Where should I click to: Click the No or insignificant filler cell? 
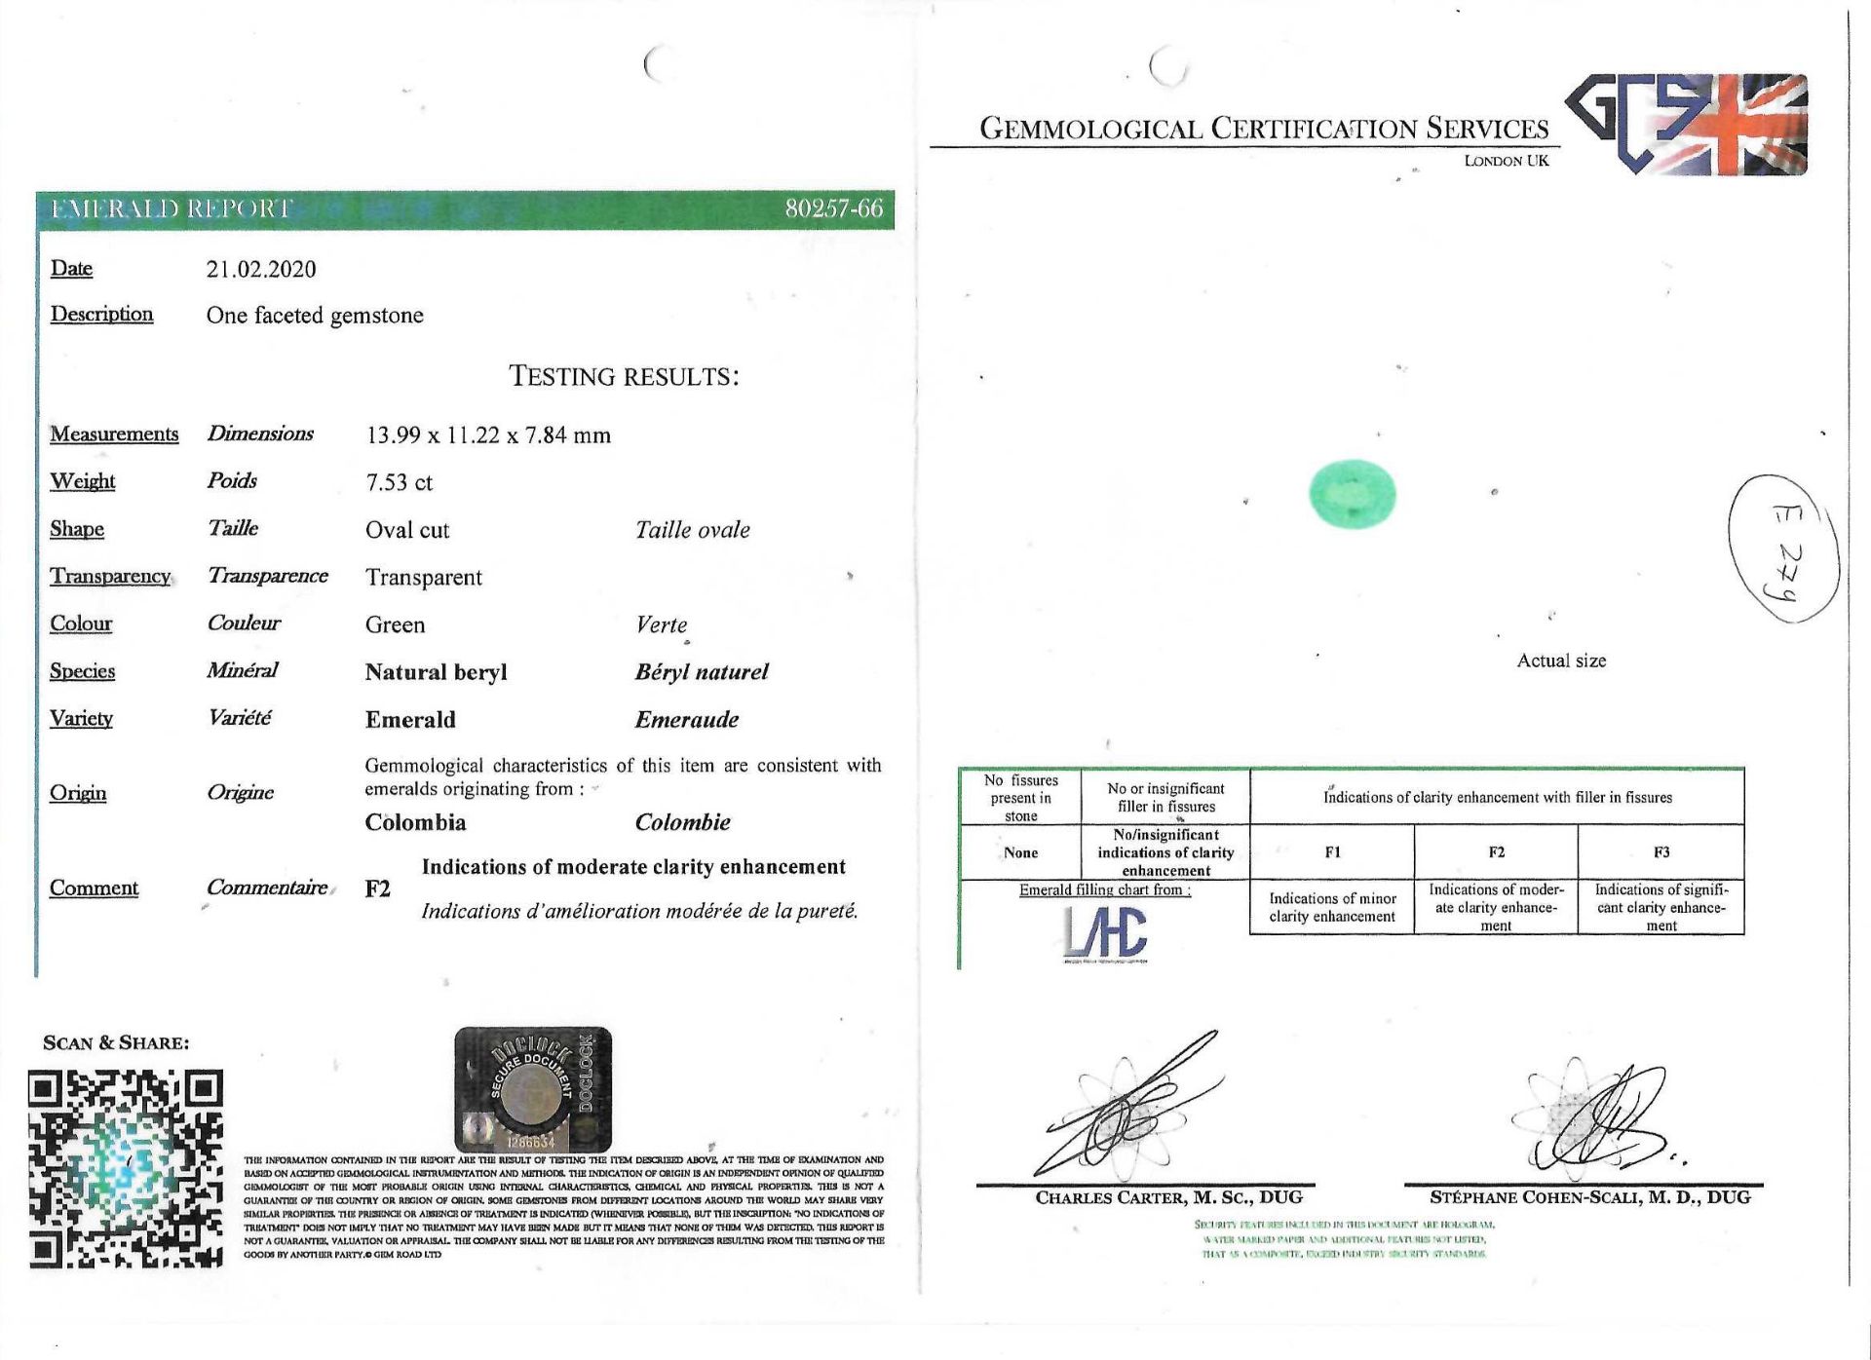point(1165,798)
